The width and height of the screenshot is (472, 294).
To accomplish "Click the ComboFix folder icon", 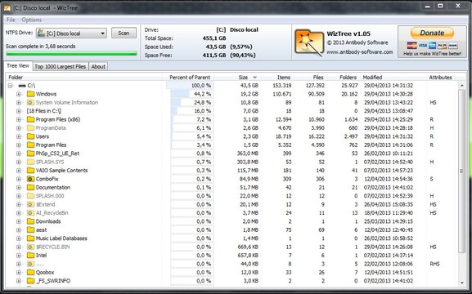I will [x=30, y=179].
